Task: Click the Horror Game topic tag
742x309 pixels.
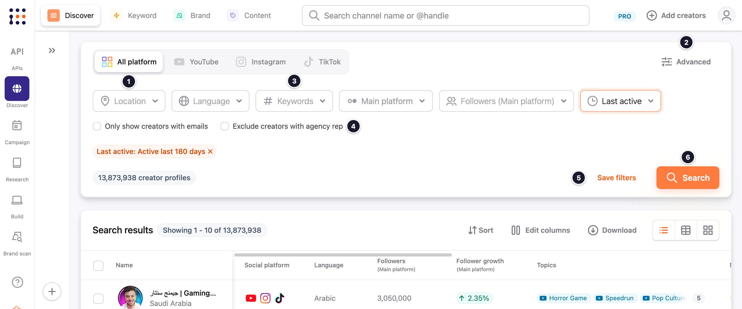Action: point(563,298)
